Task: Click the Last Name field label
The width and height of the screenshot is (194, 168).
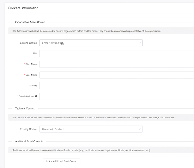Action: pyautogui.click(x=32, y=75)
